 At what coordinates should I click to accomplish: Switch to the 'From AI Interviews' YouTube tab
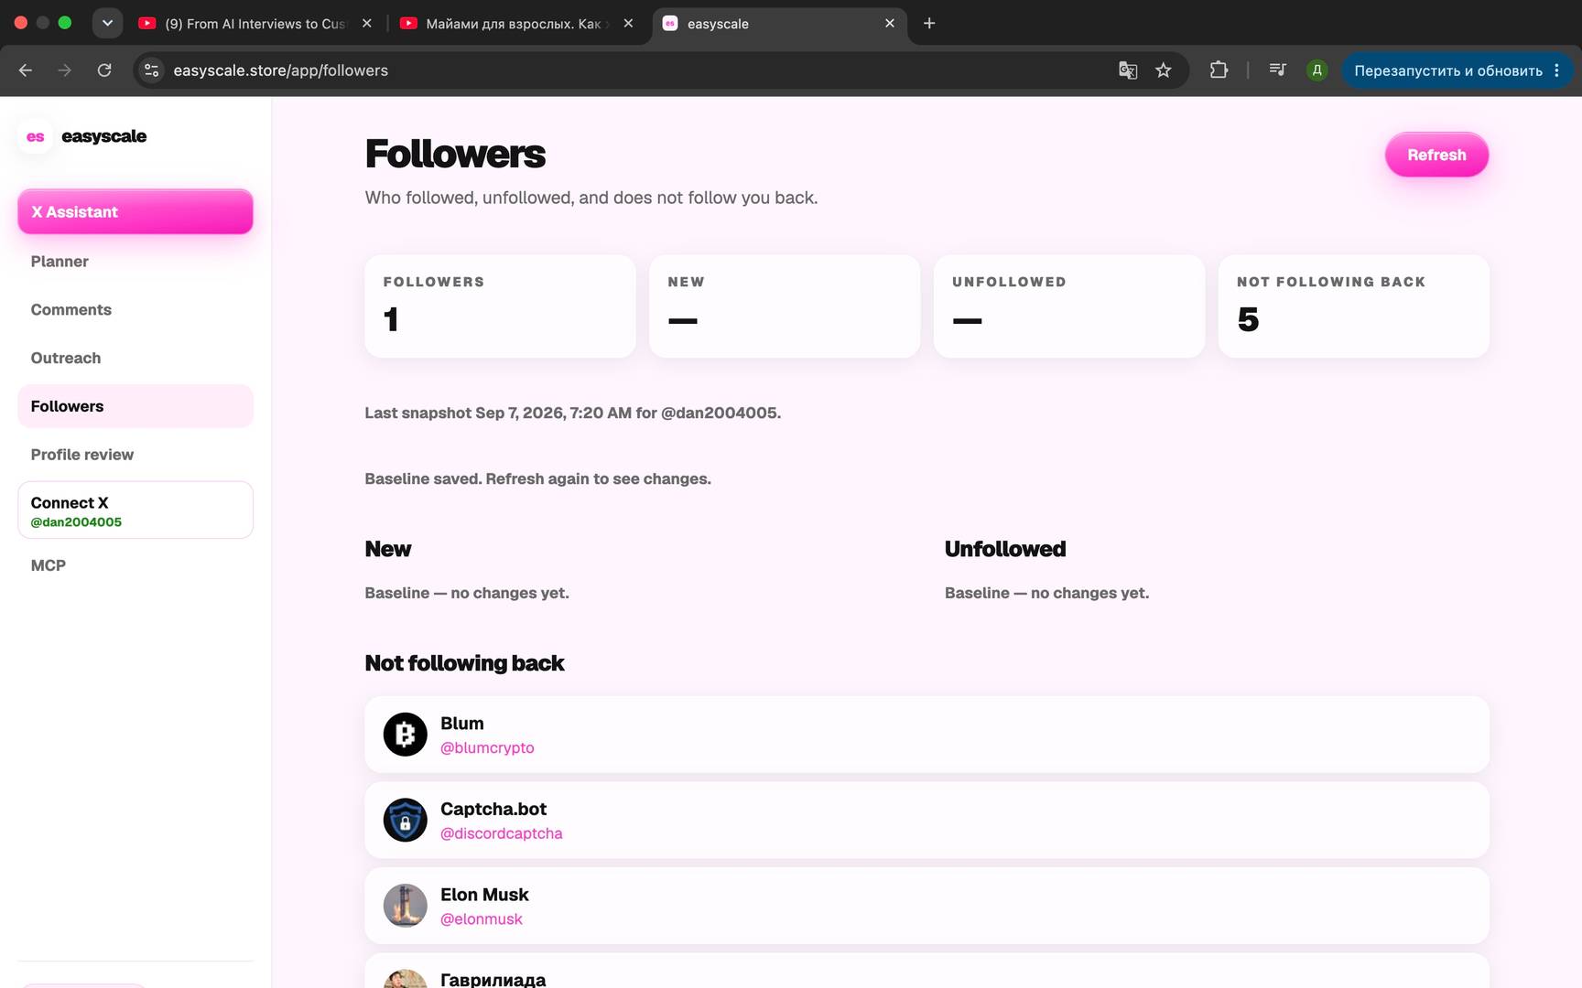[x=255, y=24]
